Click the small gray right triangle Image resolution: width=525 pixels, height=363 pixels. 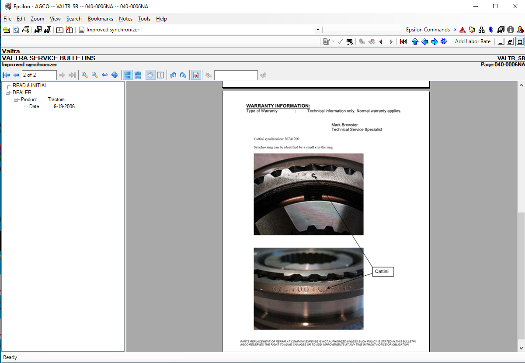coord(391,41)
